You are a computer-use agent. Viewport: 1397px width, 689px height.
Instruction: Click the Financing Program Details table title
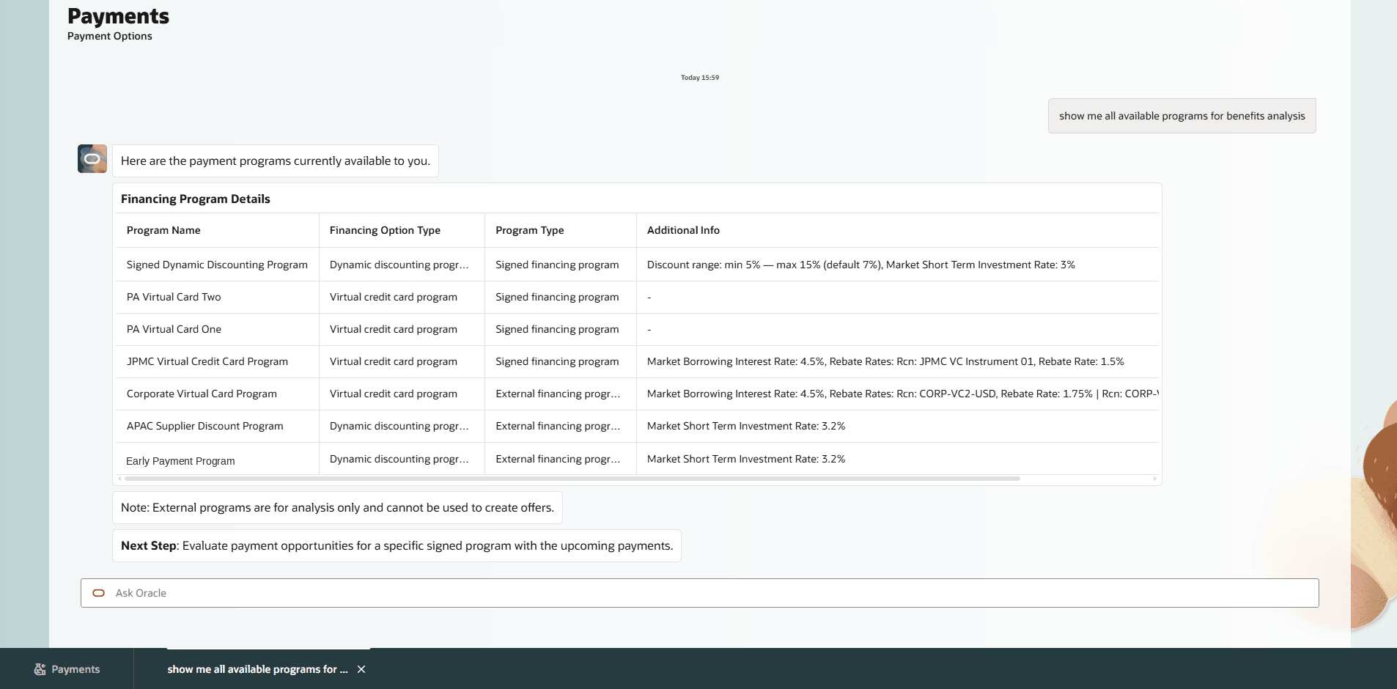(x=196, y=199)
